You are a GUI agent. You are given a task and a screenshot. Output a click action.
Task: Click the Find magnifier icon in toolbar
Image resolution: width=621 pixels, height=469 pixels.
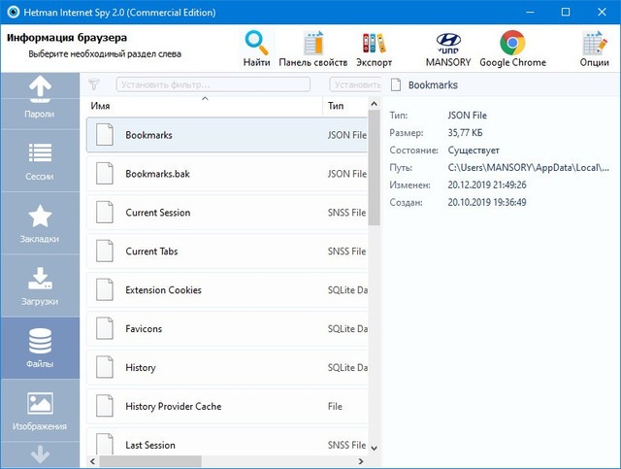click(x=257, y=44)
